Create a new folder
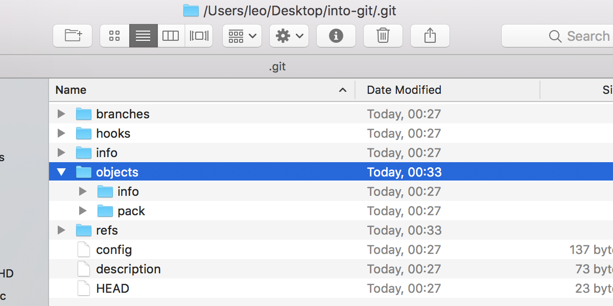613x306 pixels. (x=72, y=36)
